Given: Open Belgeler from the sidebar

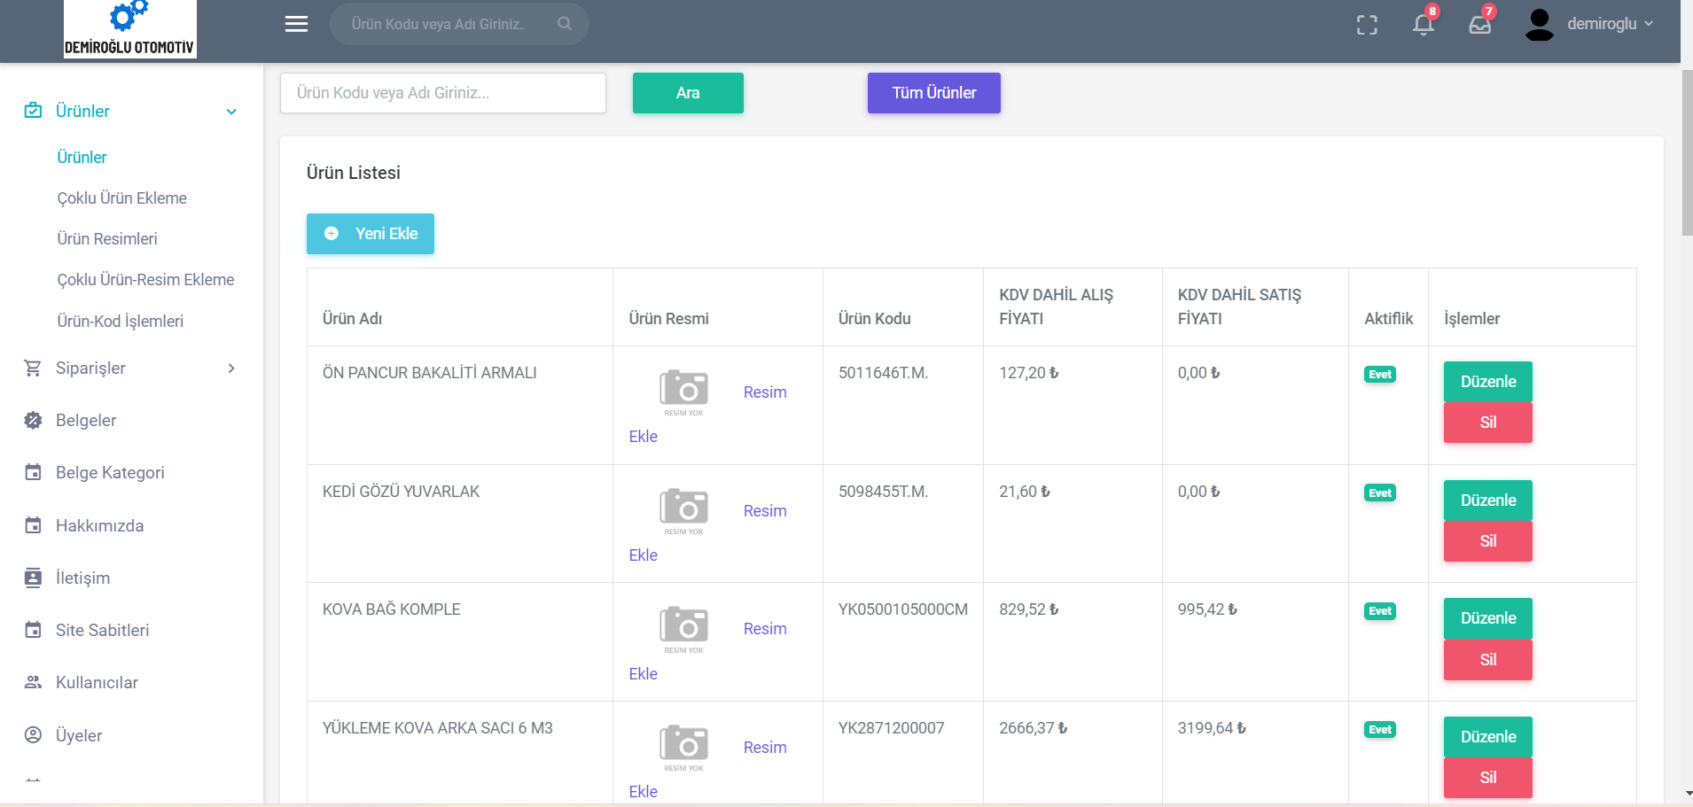Looking at the screenshot, I should click(86, 421).
